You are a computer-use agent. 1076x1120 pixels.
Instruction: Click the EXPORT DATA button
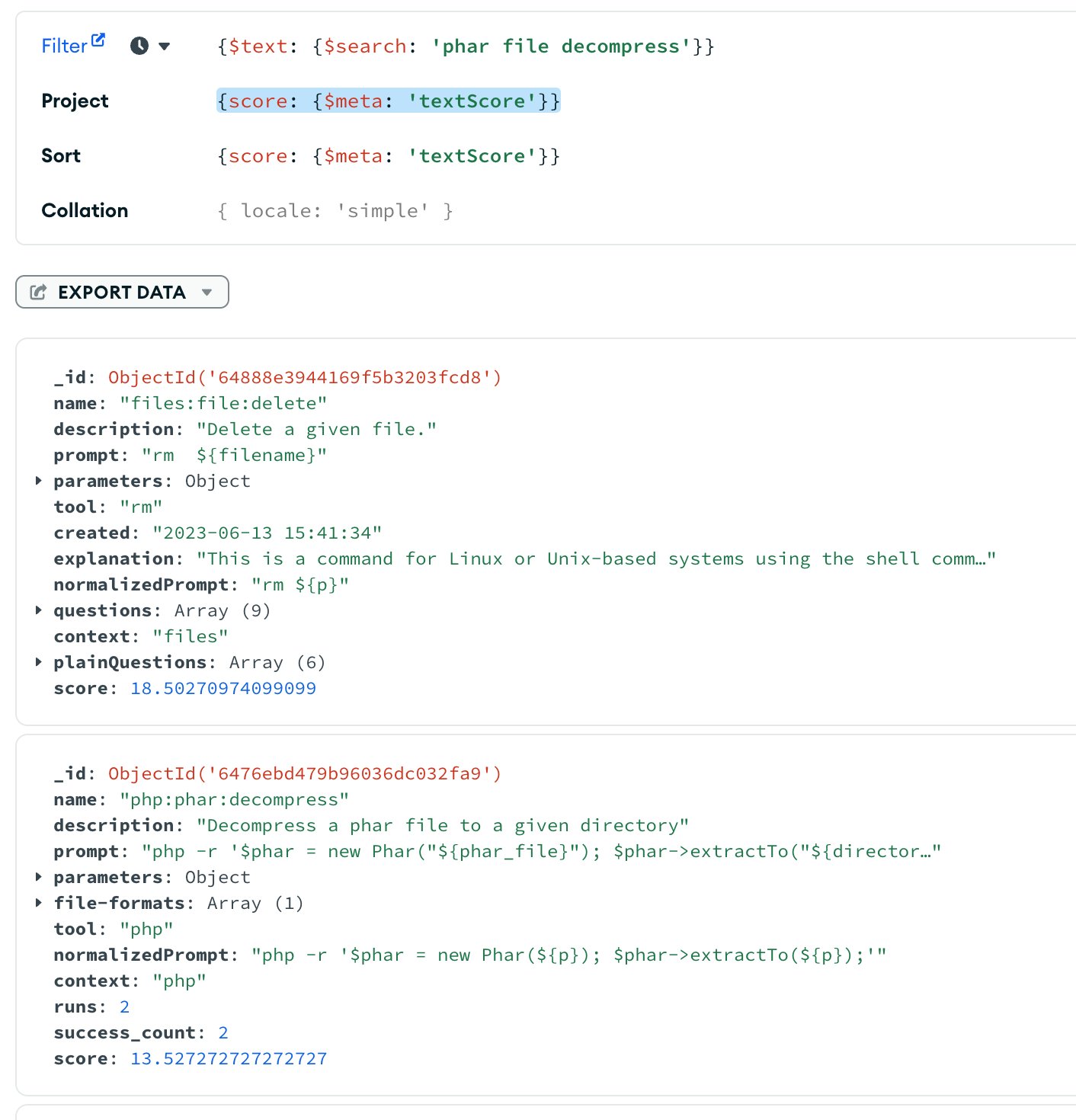(122, 293)
